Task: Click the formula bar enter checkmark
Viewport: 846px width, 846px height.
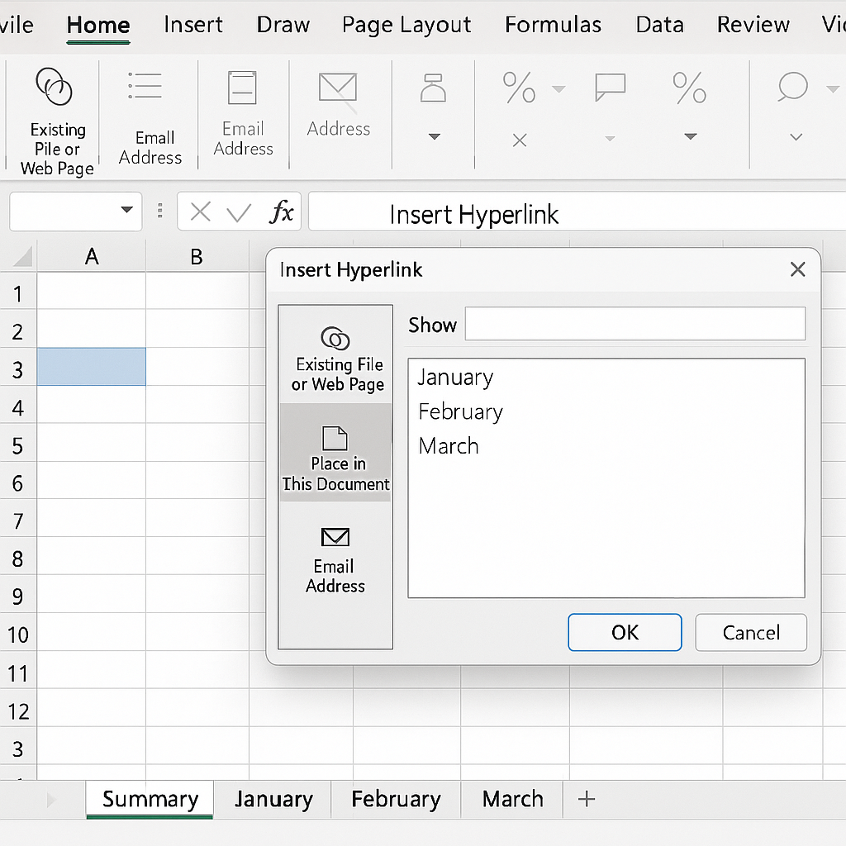Action: pos(239,213)
